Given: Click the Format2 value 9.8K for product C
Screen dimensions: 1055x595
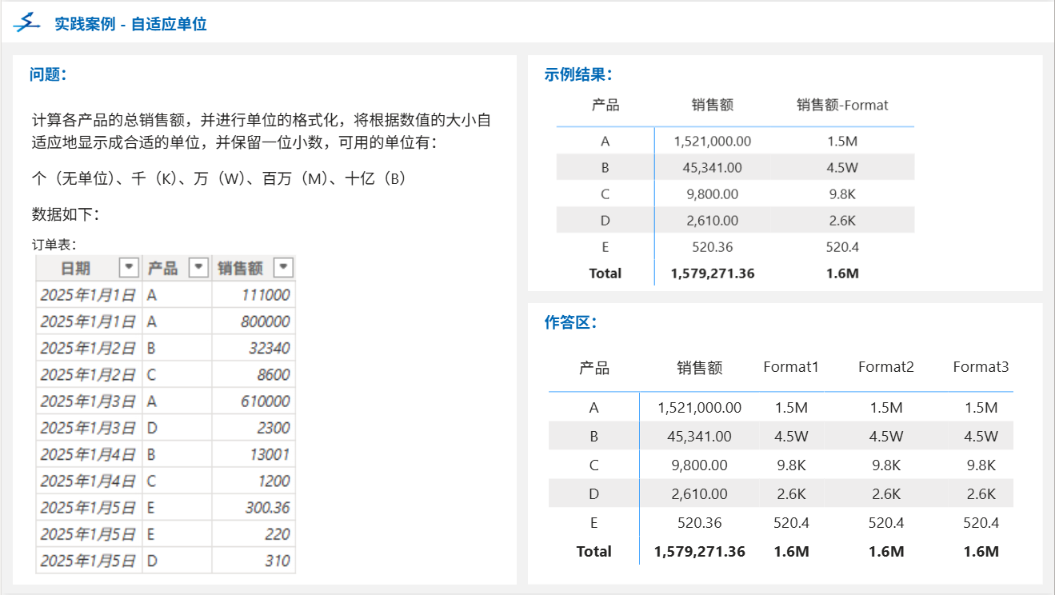Looking at the screenshot, I should point(886,465).
